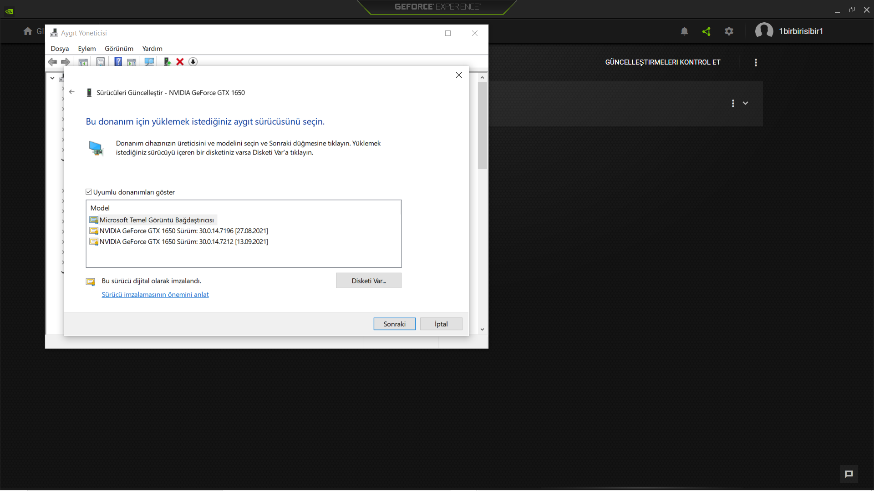Open GeForce notifications bell

pos(684,31)
